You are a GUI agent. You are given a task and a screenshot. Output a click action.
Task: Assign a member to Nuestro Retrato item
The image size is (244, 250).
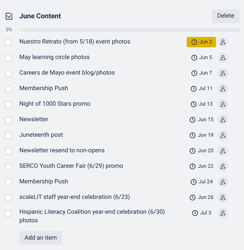point(223,42)
